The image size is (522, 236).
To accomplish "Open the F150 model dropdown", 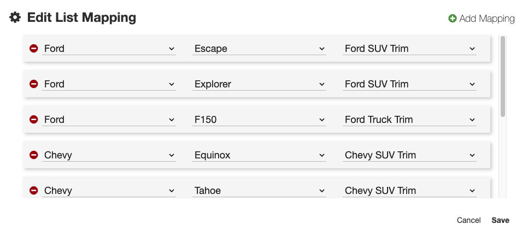I will pyautogui.click(x=260, y=120).
